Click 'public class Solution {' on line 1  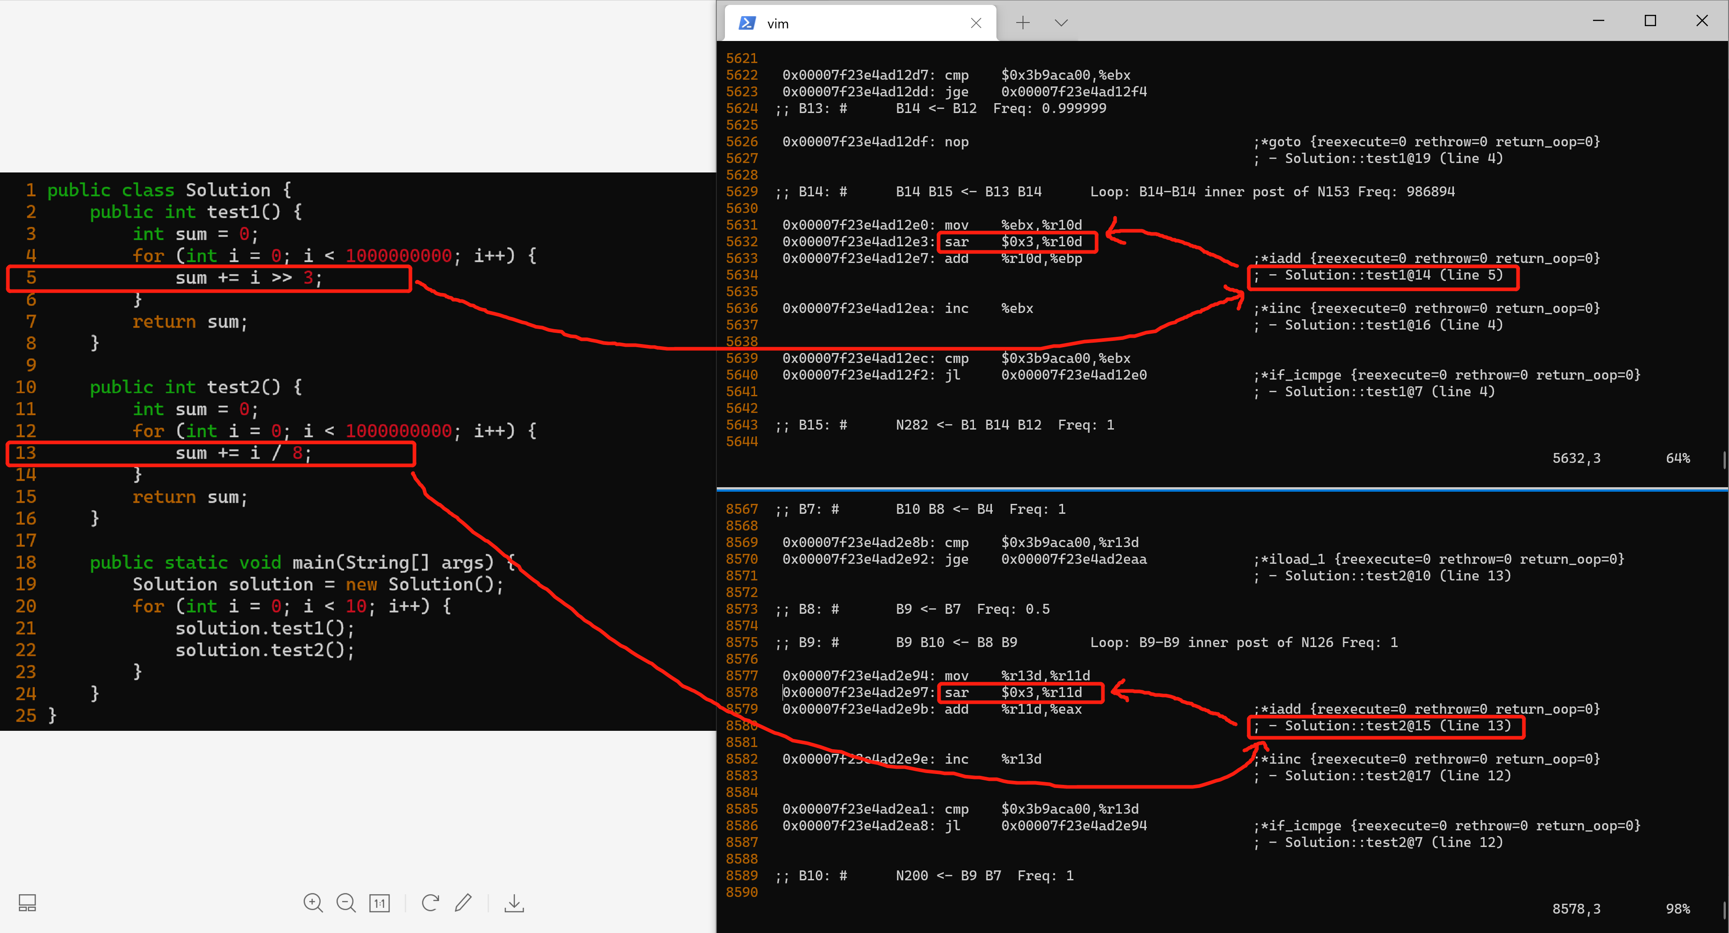coord(169,190)
